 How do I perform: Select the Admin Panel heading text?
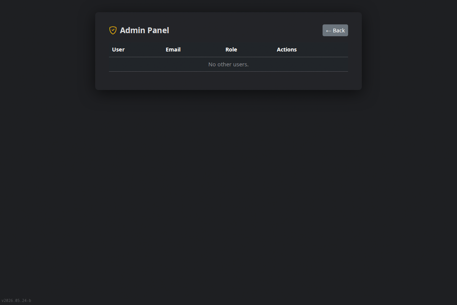(144, 30)
